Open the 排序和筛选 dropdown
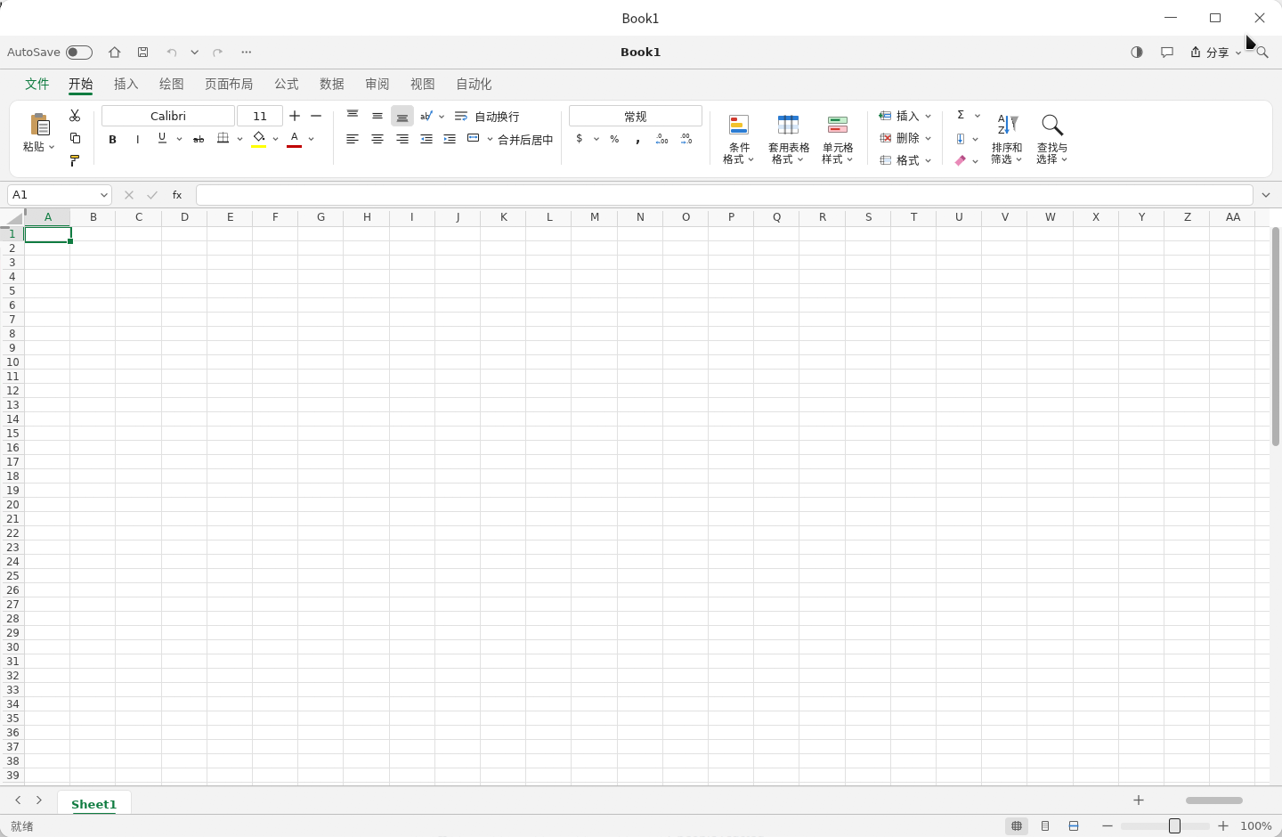The height and width of the screenshot is (837, 1282). [1007, 140]
